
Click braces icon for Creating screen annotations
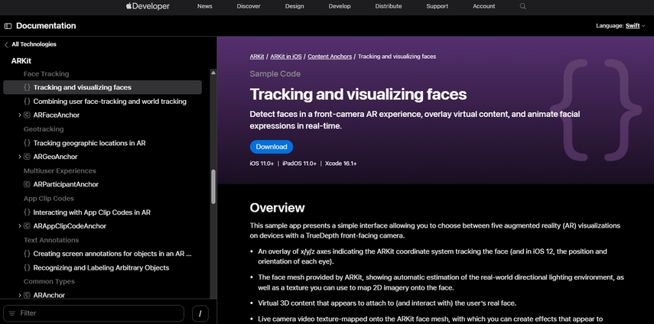[x=27, y=254]
